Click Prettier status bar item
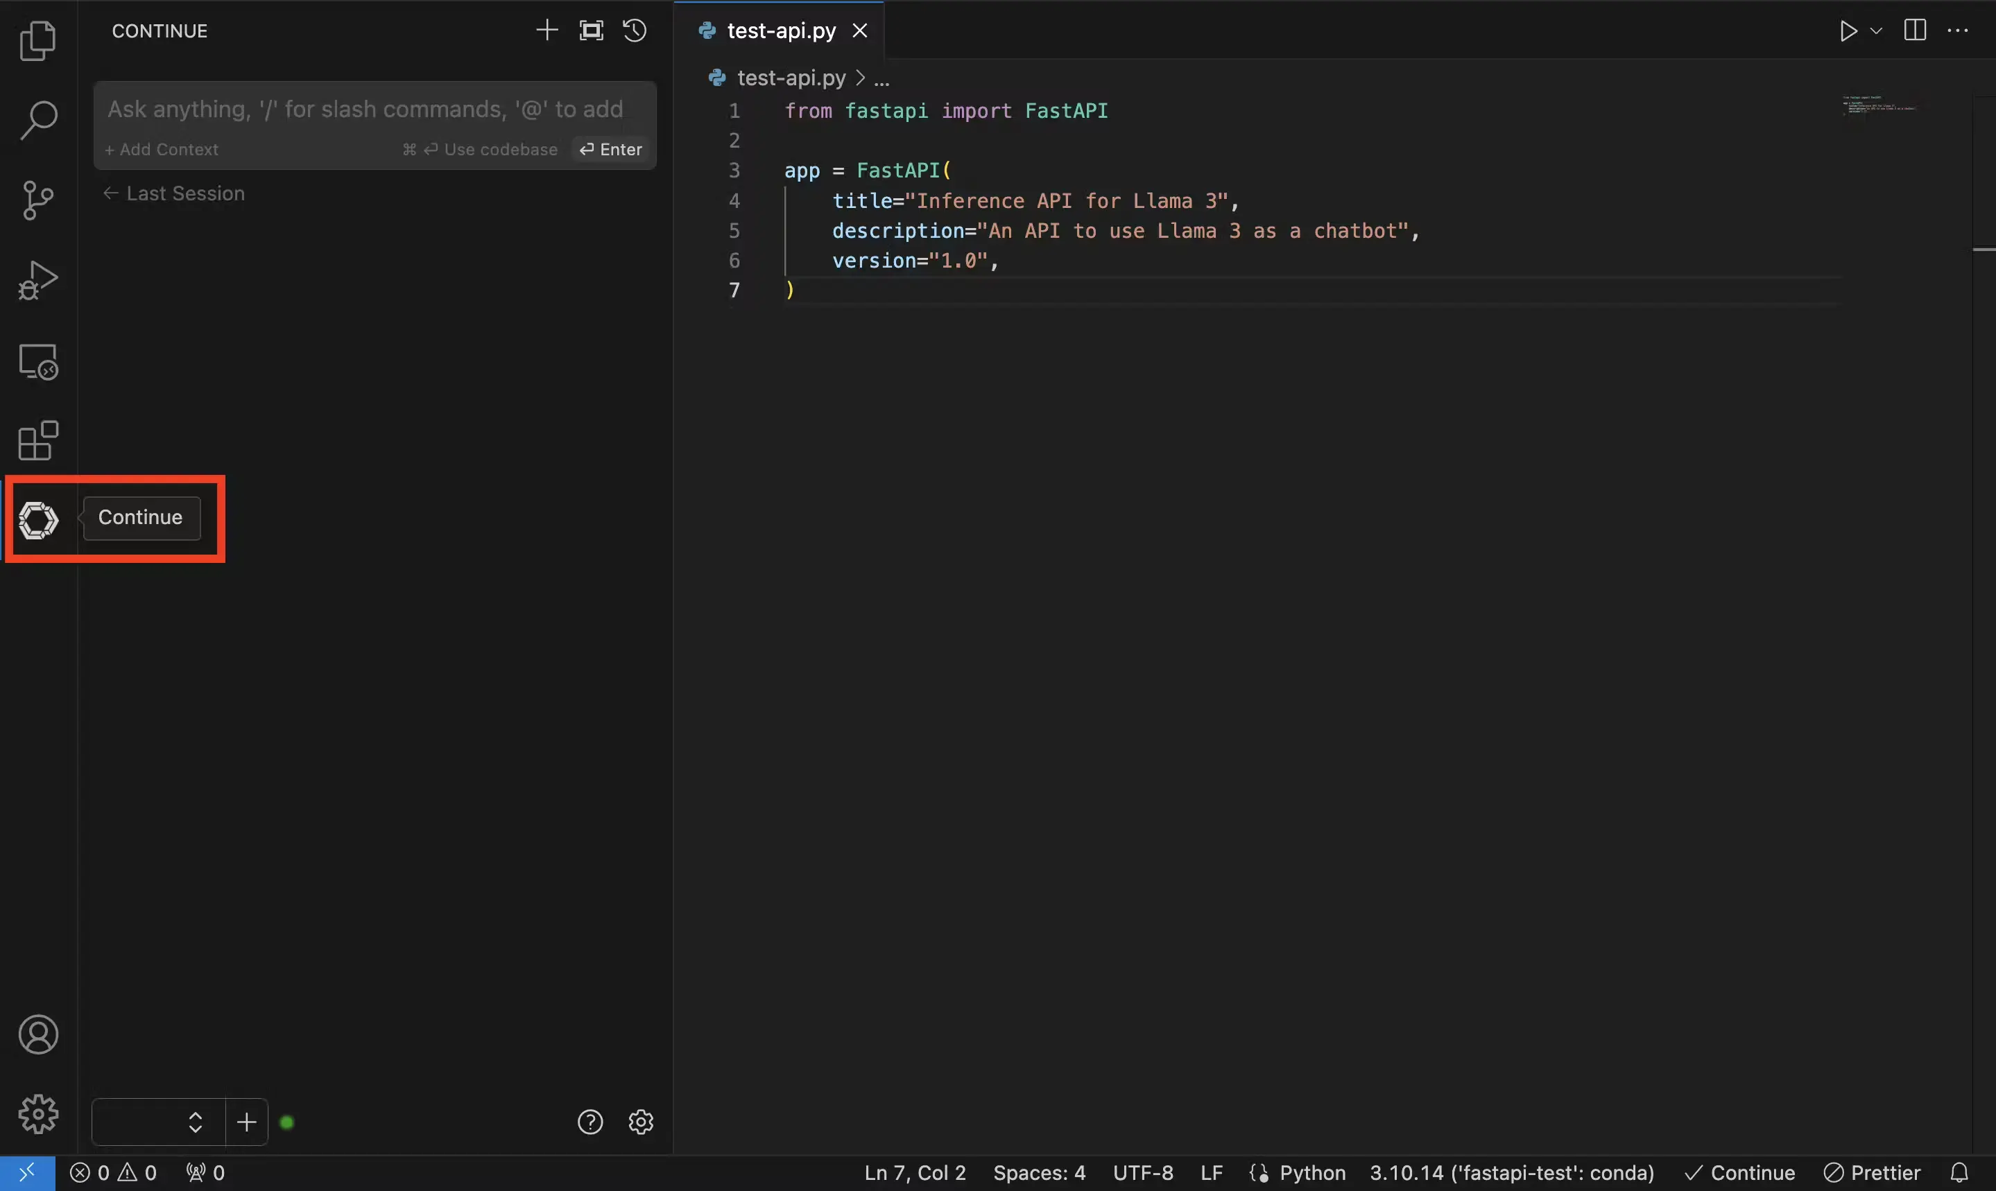This screenshot has height=1191, width=1996. (1872, 1174)
